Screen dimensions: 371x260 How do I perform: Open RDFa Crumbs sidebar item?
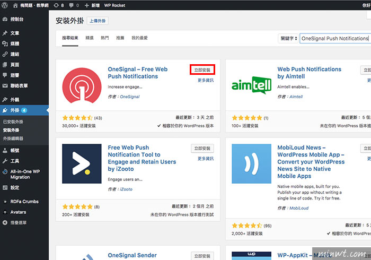pyautogui.click(x=24, y=202)
